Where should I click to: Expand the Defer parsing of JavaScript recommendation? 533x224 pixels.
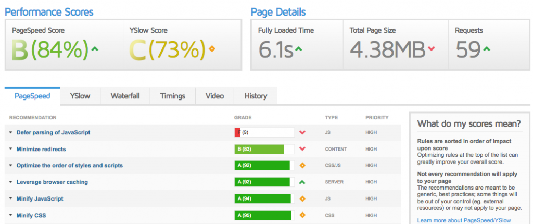pyautogui.click(x=10, y=133)
